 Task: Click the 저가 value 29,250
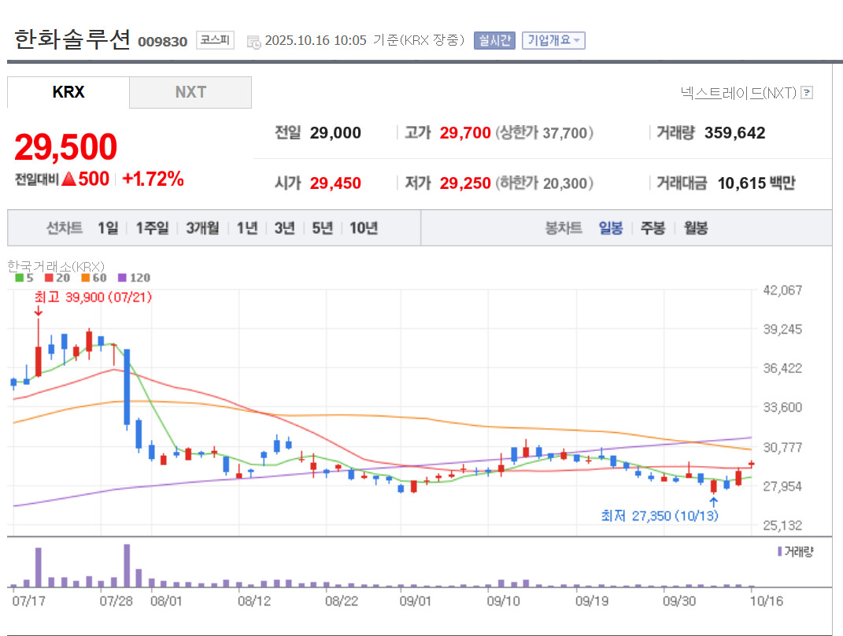[465, 183]
